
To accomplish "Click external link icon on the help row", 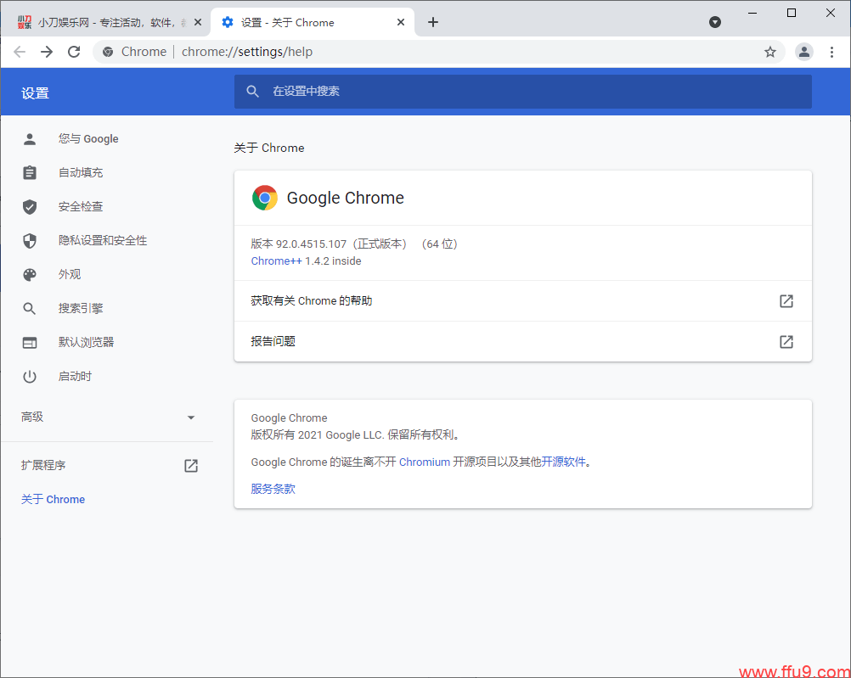I will point(786,300).
